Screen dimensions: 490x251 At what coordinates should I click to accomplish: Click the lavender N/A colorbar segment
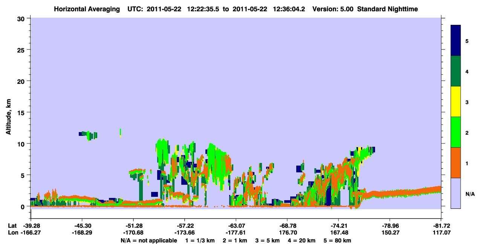pos(456,193)
